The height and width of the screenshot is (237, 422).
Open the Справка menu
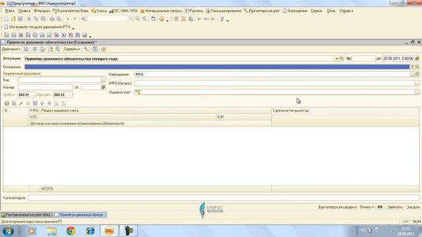346,11
